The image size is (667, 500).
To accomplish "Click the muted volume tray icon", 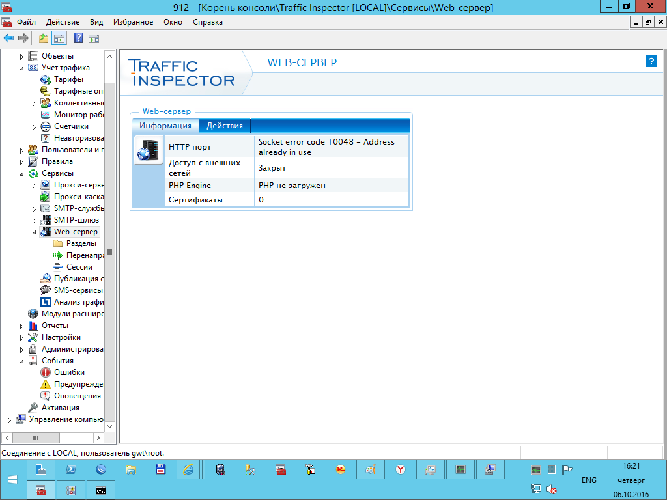I will (x=552, y=490).
